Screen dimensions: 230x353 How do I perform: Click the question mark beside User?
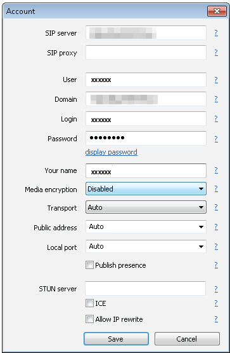(x=216, y=80)
